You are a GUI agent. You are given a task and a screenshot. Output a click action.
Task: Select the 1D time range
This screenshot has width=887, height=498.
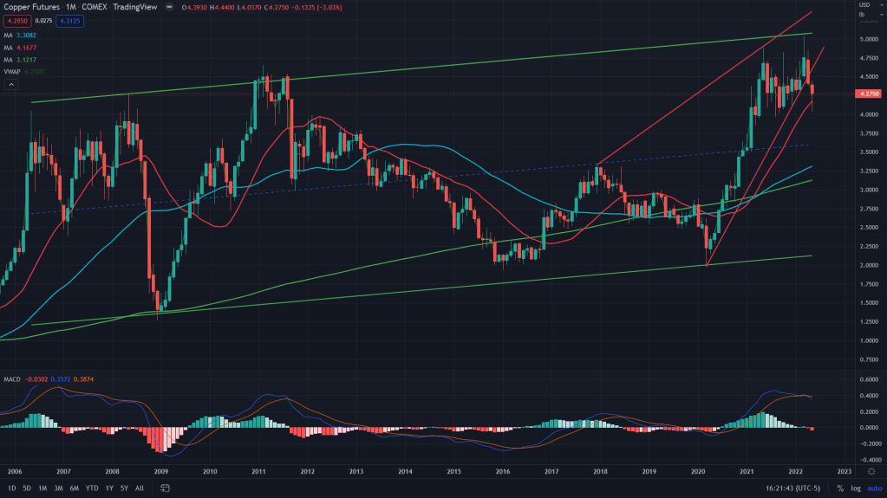point(10,488)
